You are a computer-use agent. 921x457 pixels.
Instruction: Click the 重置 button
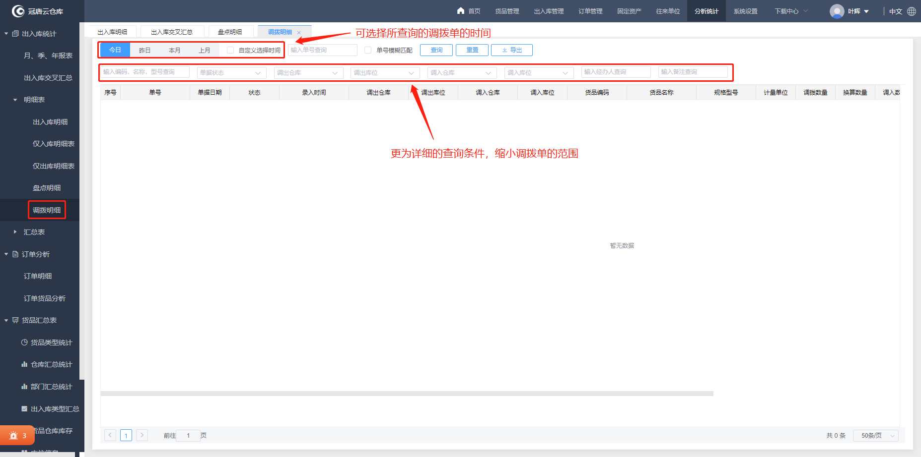click(472, 50)
